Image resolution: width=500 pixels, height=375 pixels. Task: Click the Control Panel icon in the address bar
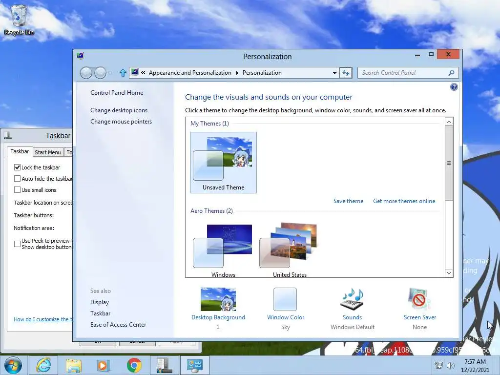click(135, 72)
